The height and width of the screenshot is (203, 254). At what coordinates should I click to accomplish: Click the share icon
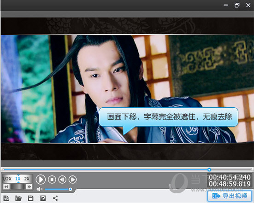click(55, 198)
